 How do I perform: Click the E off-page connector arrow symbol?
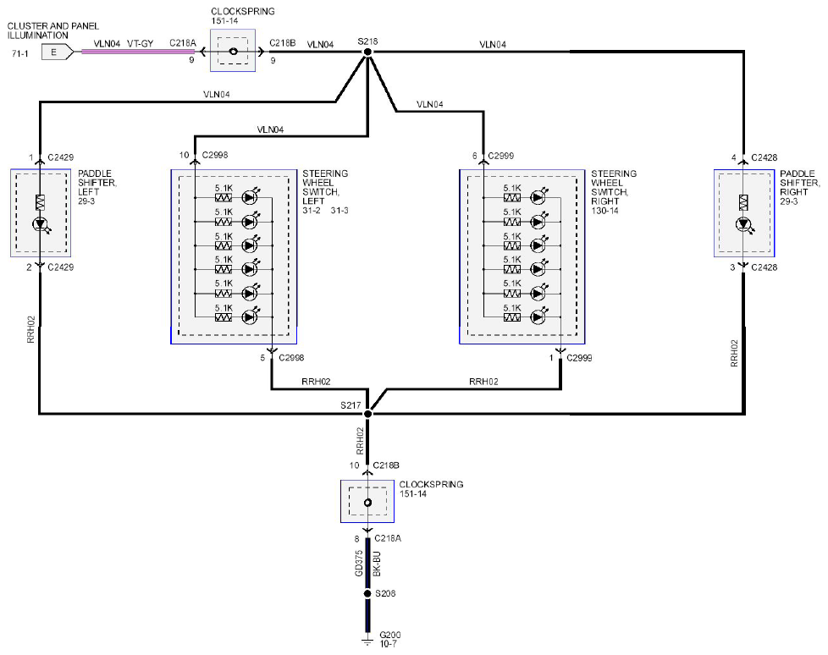57,52
